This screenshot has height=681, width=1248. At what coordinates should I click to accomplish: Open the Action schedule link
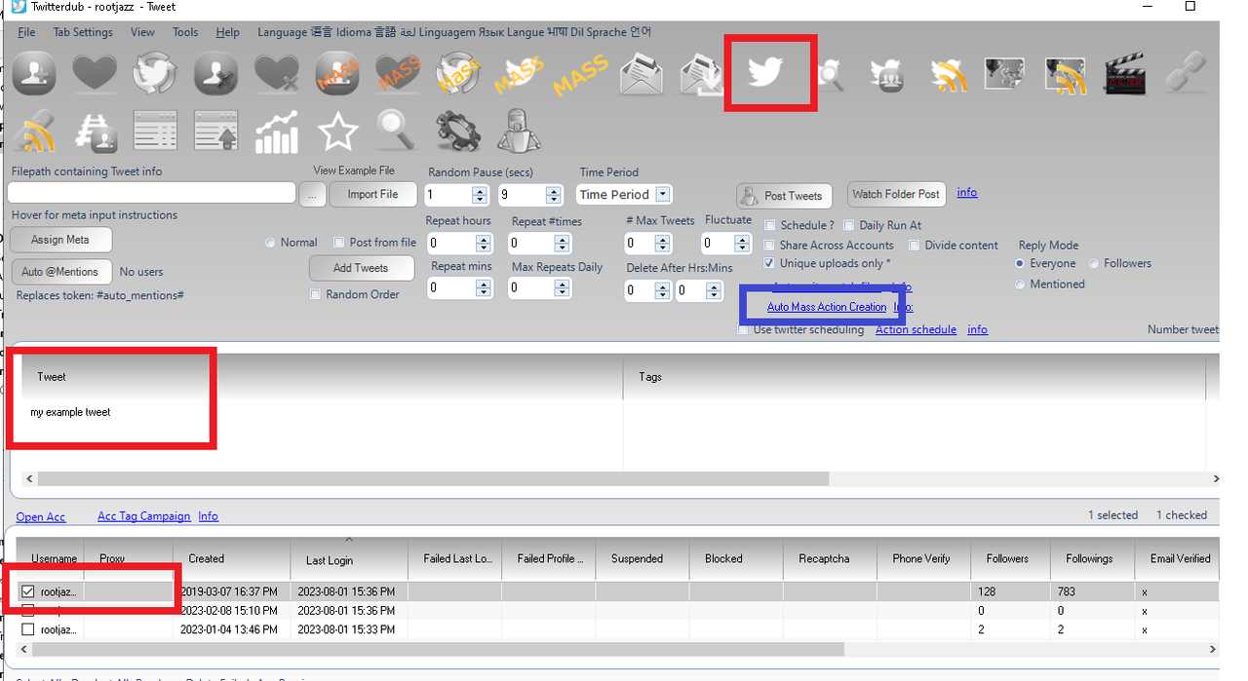coord(916,329)
